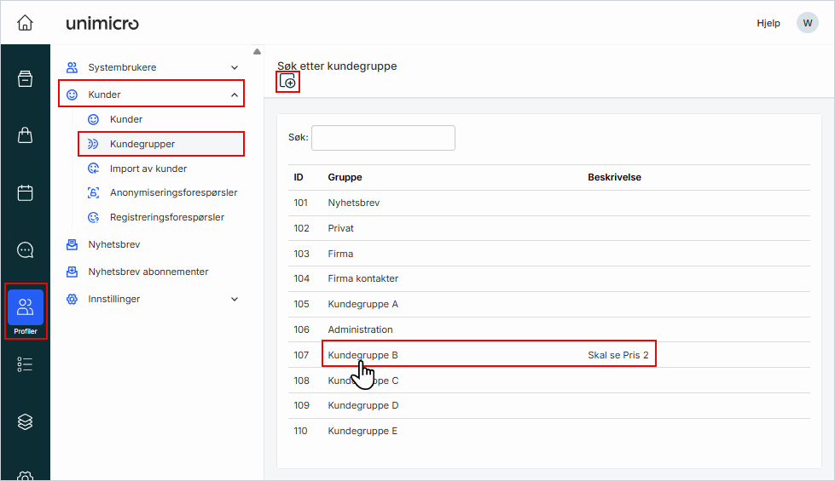The height and width of the screenshot is (481, 835).
Task: Go to Import av kunder
Action: click(x=148, y=169)
